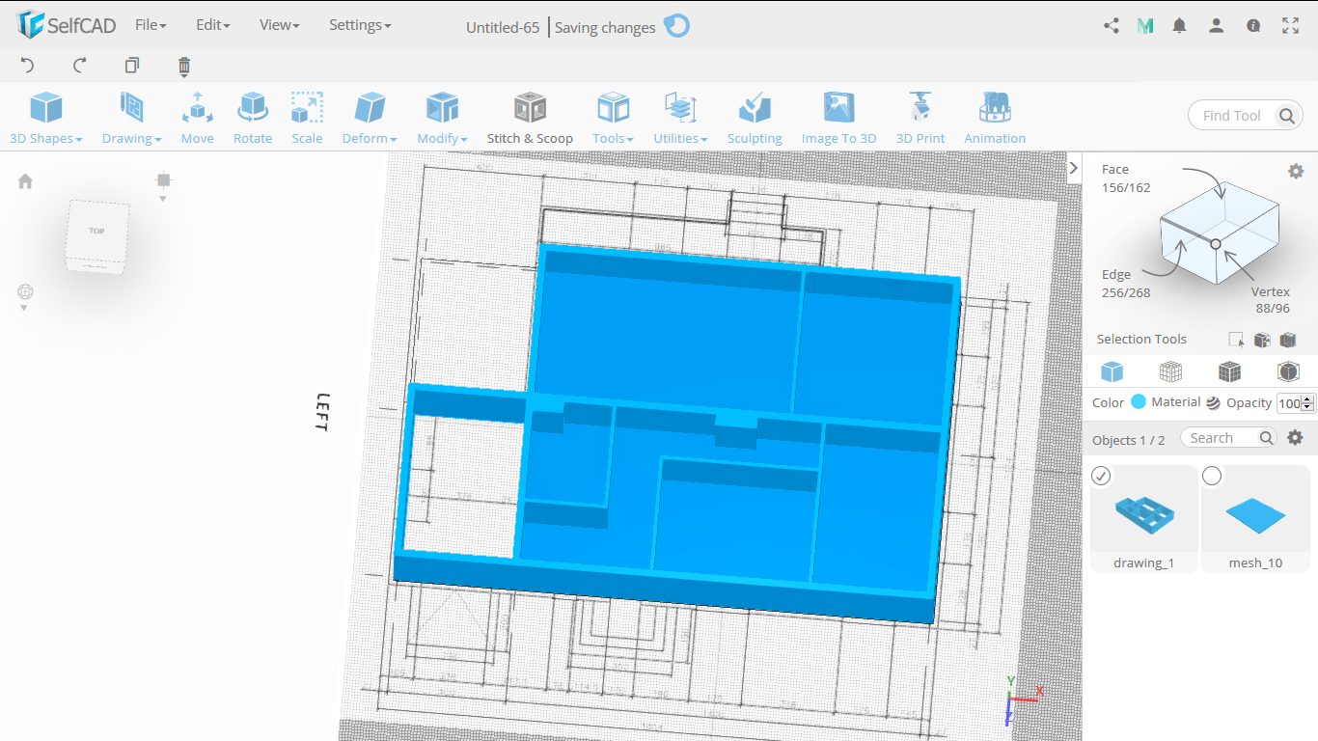Open the Edit menu
The image size is (1318, 741).
click(x=212, y=25)
